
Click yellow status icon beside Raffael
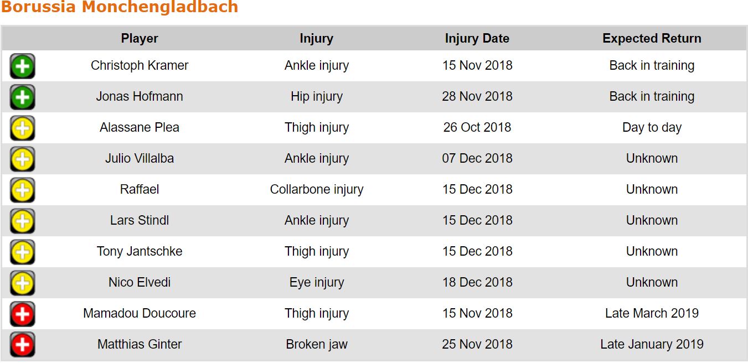22,190
